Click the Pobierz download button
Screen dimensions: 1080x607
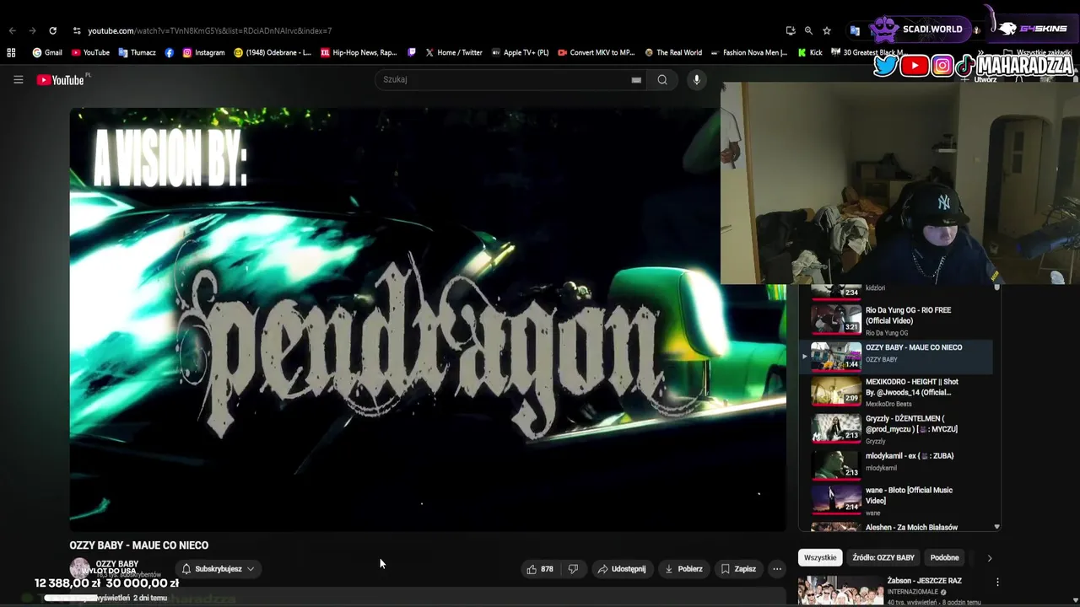(x=683, y=569)
